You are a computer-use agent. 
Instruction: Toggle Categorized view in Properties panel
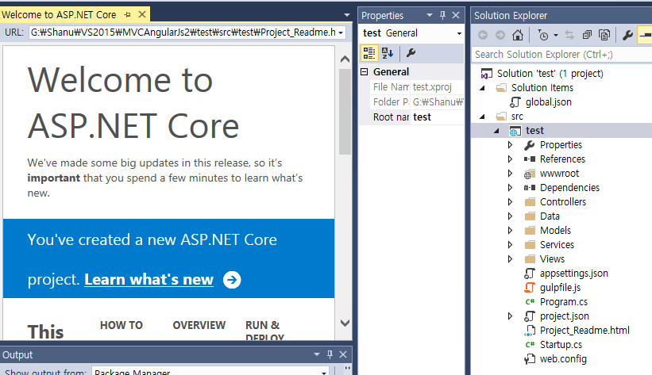click(x=369, y=53)
